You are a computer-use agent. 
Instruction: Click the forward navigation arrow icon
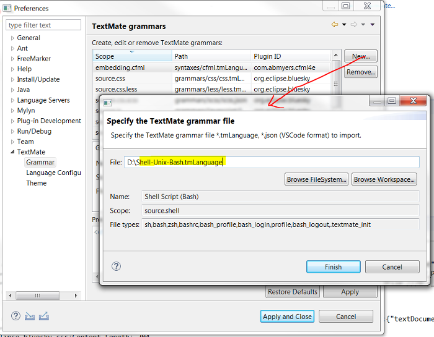coord(354,25)
